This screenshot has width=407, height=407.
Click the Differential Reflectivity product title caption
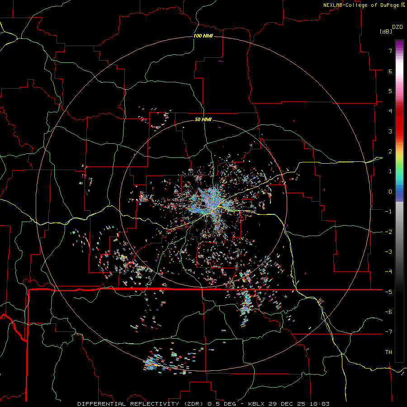click(203, 404)
